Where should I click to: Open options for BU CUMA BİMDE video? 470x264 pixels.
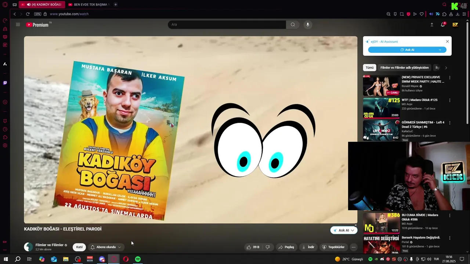pyautogui.click(x=449, y=216)
